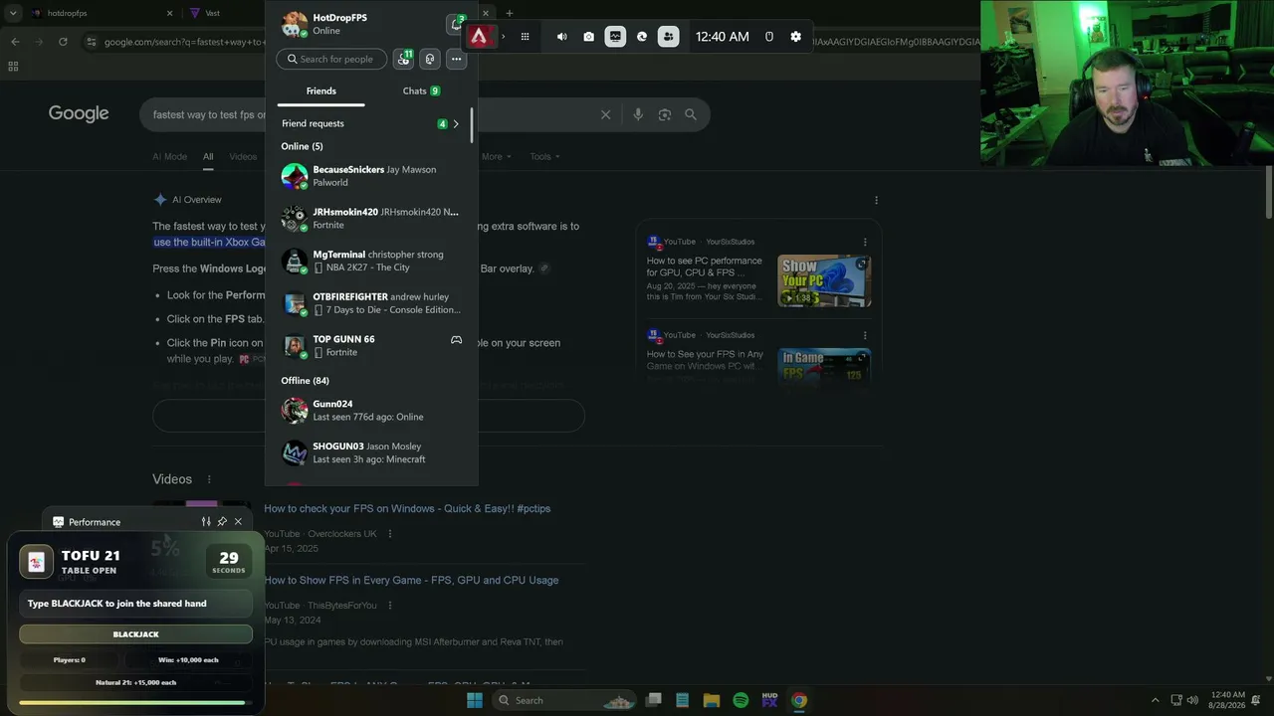
Task: Click the Apex Legends game icon
Action: (x=480, y=37)
